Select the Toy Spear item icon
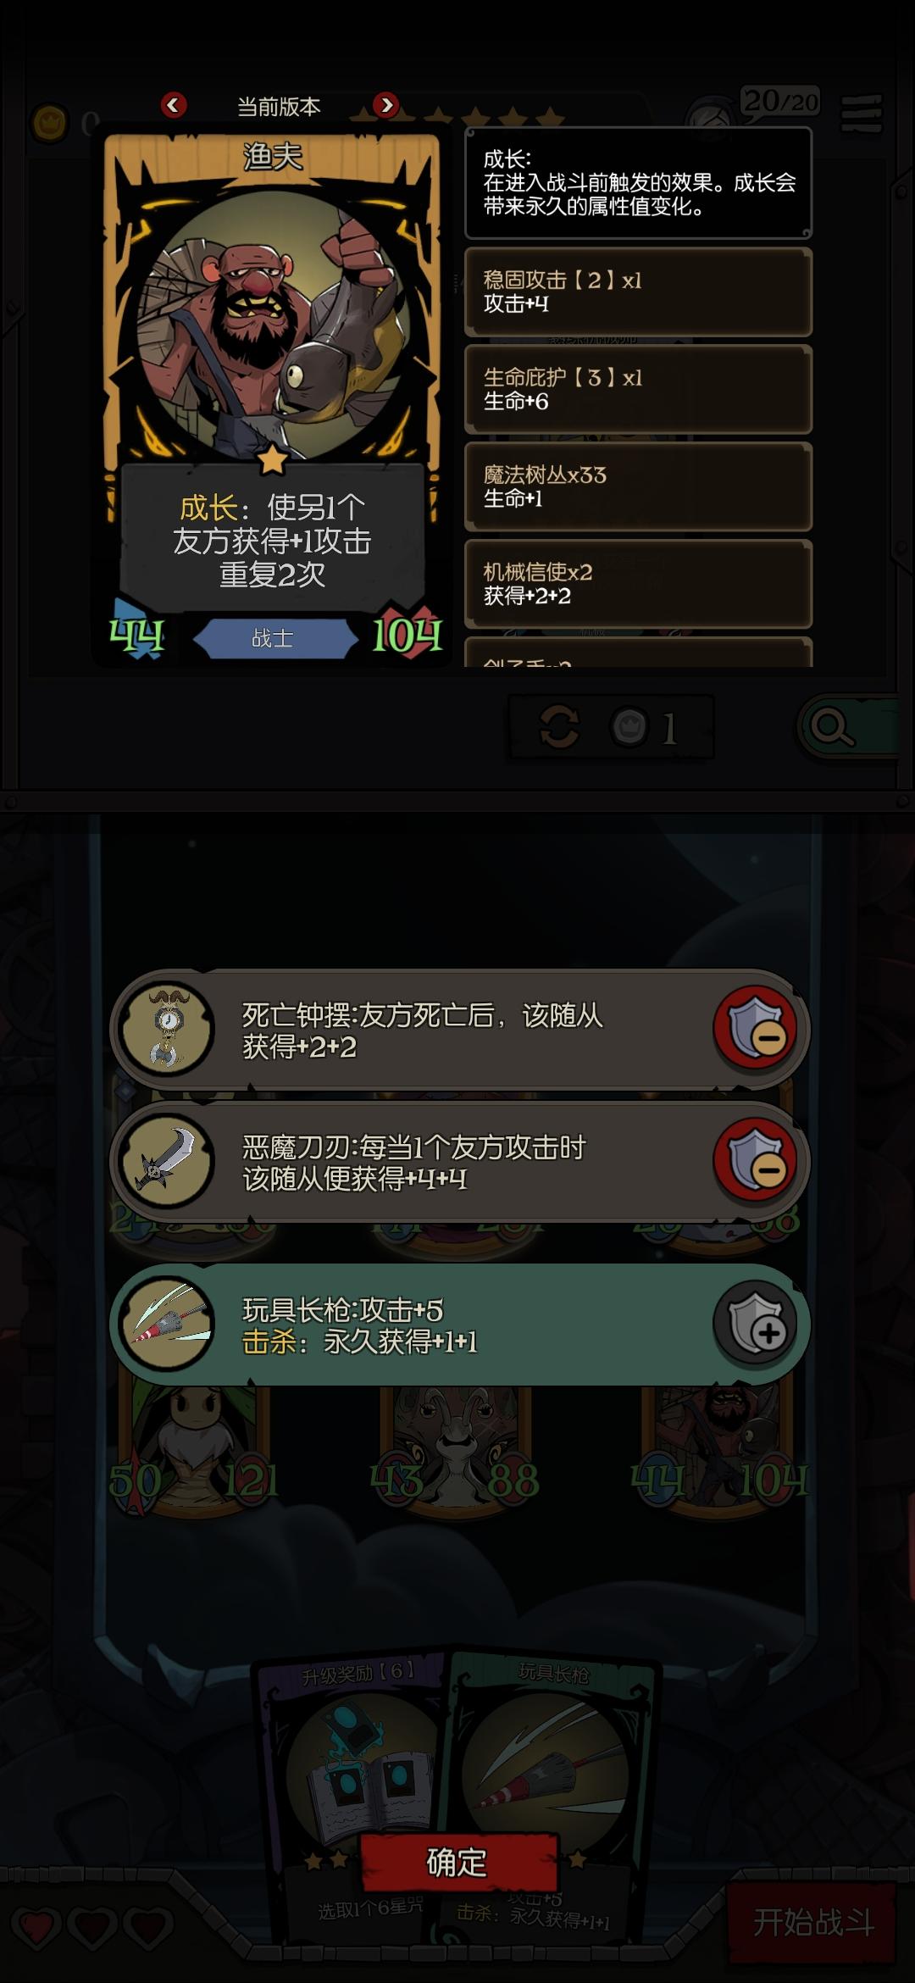 (168, 1323)
